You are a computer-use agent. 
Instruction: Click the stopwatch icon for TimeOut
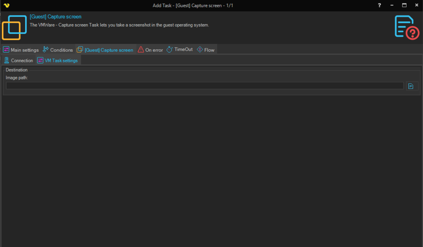coord(169,50)
